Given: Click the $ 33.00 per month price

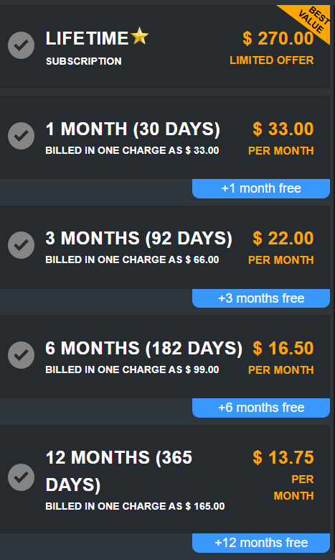Looking at the screenshot, I should [283, 129].
